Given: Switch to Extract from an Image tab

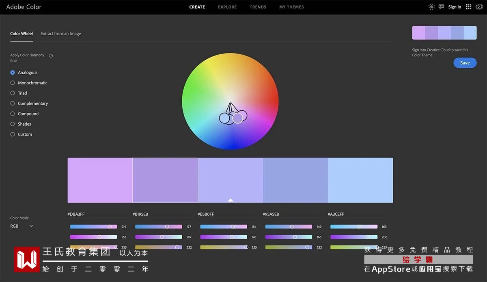Looking at the screenshot, I should (61, 34).
